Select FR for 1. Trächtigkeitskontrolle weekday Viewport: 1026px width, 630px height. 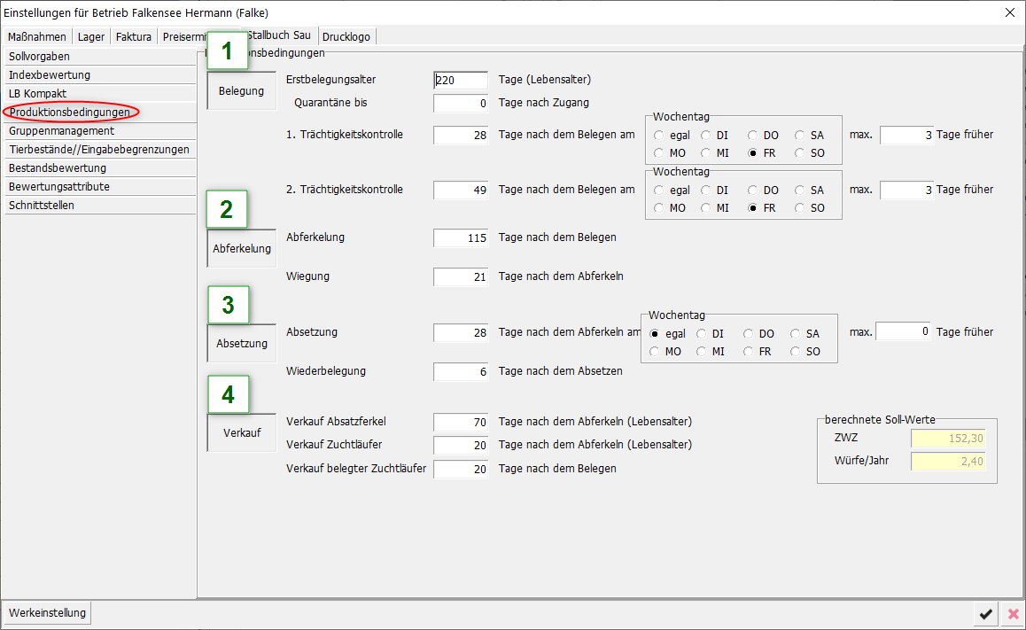(753, 153)
